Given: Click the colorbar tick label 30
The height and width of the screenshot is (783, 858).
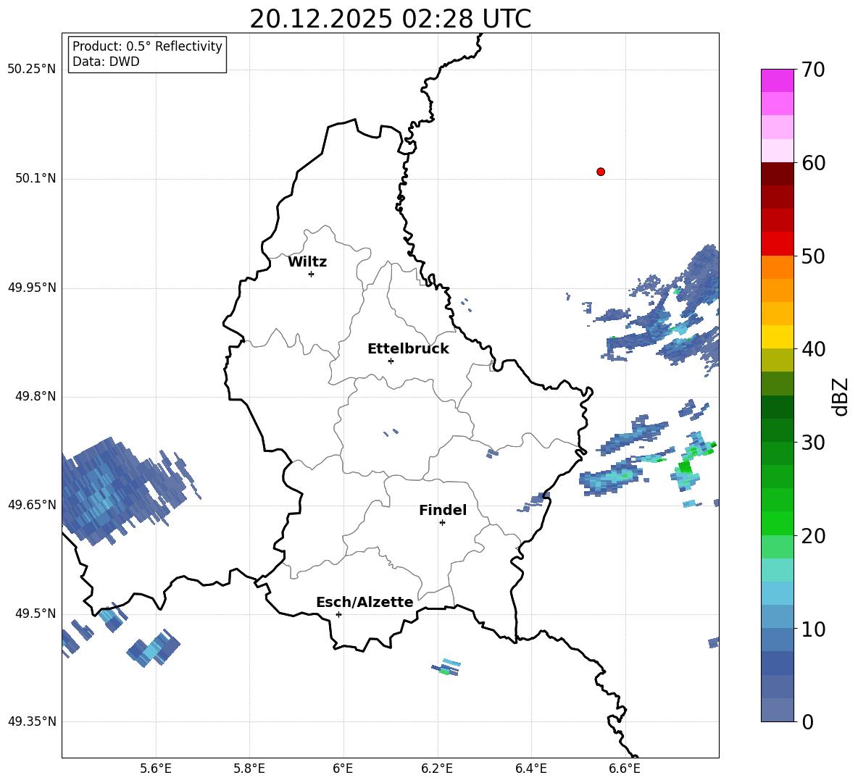Looking at the screenshot, I should pyautogui.click(x=813, y=443).
